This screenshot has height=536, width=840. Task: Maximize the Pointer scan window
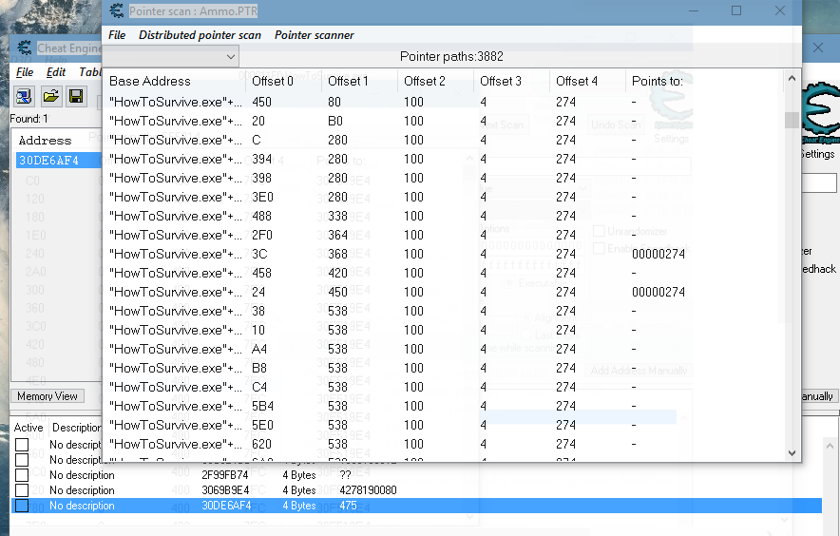736,11
